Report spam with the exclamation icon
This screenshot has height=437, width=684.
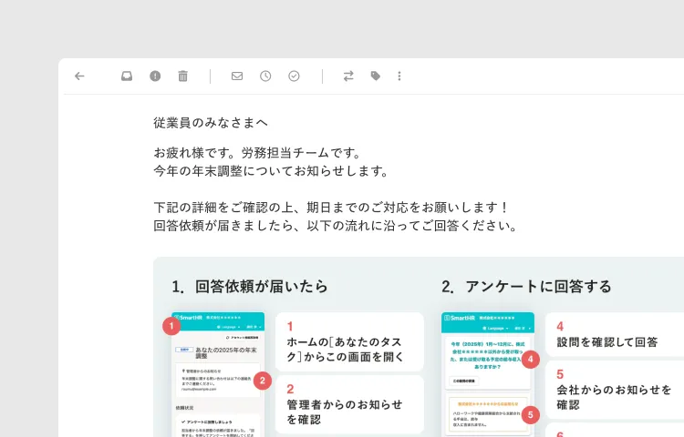pos(155,76)
